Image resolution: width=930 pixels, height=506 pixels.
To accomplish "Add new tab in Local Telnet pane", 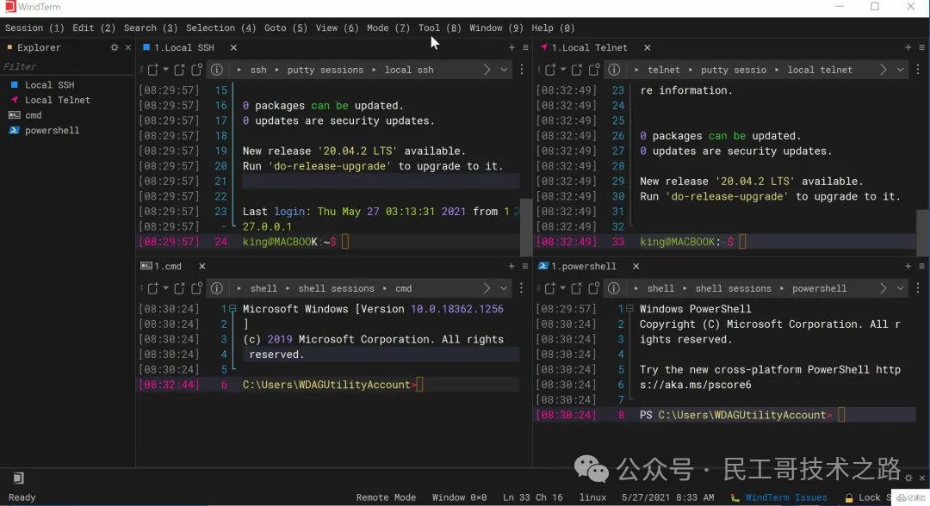I will (908, 47).
